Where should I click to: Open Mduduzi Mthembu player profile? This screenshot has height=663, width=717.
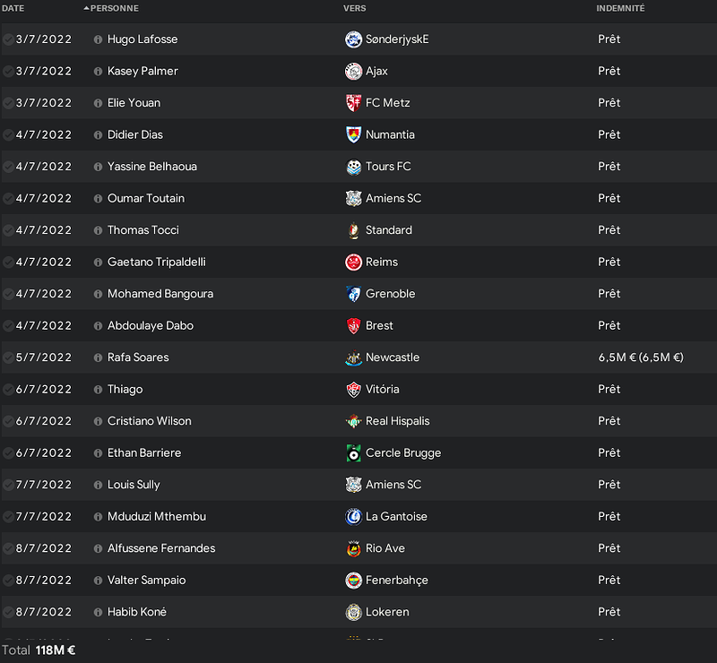coord(156,517)
